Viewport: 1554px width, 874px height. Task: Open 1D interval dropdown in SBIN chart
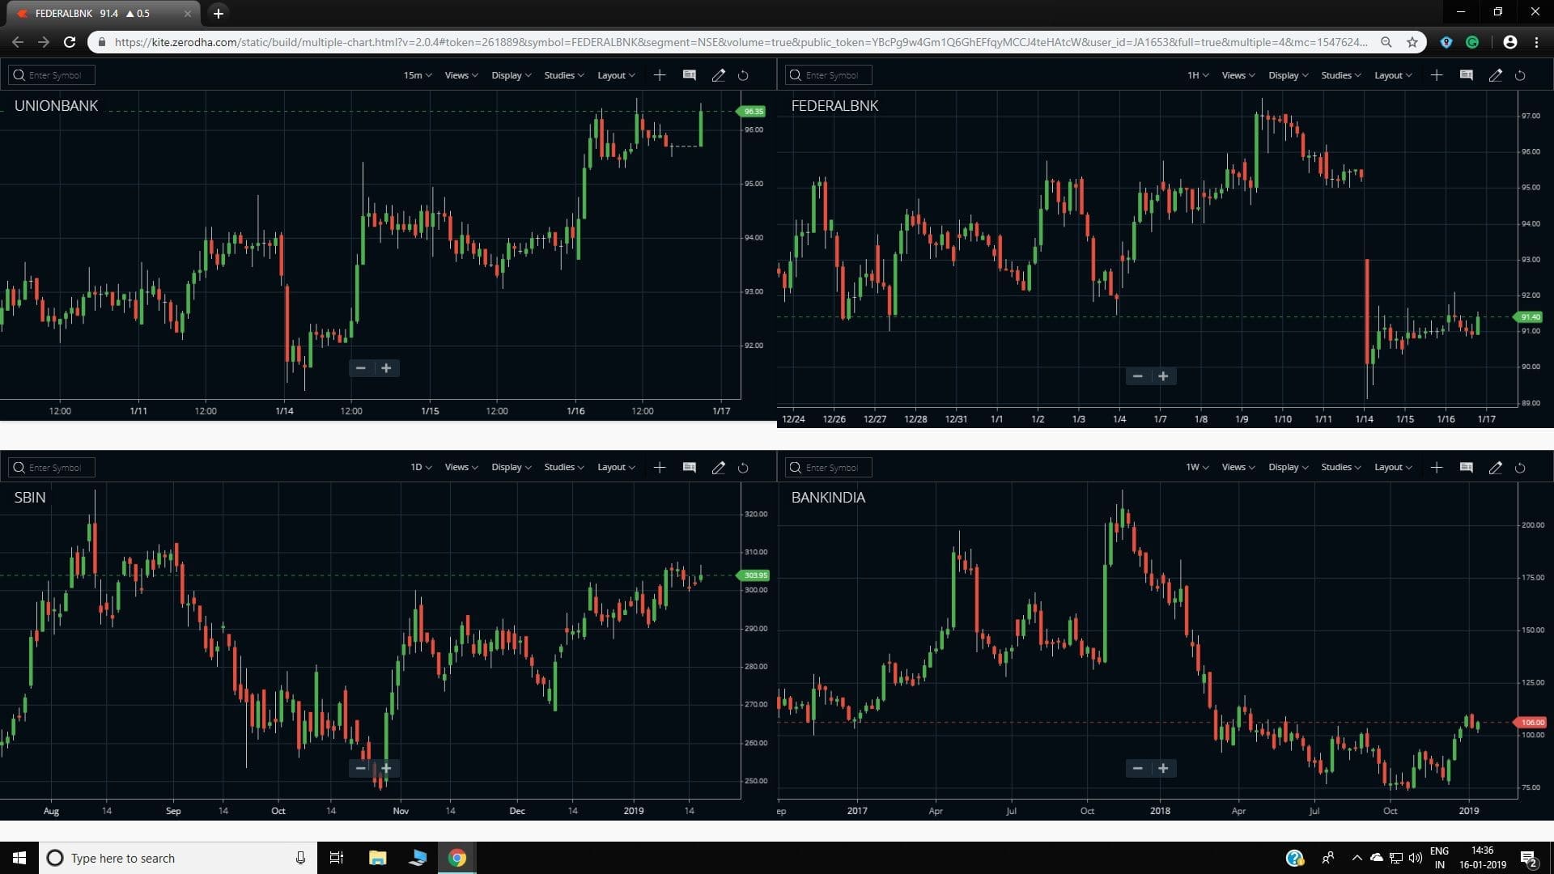(x=421, y=467)
